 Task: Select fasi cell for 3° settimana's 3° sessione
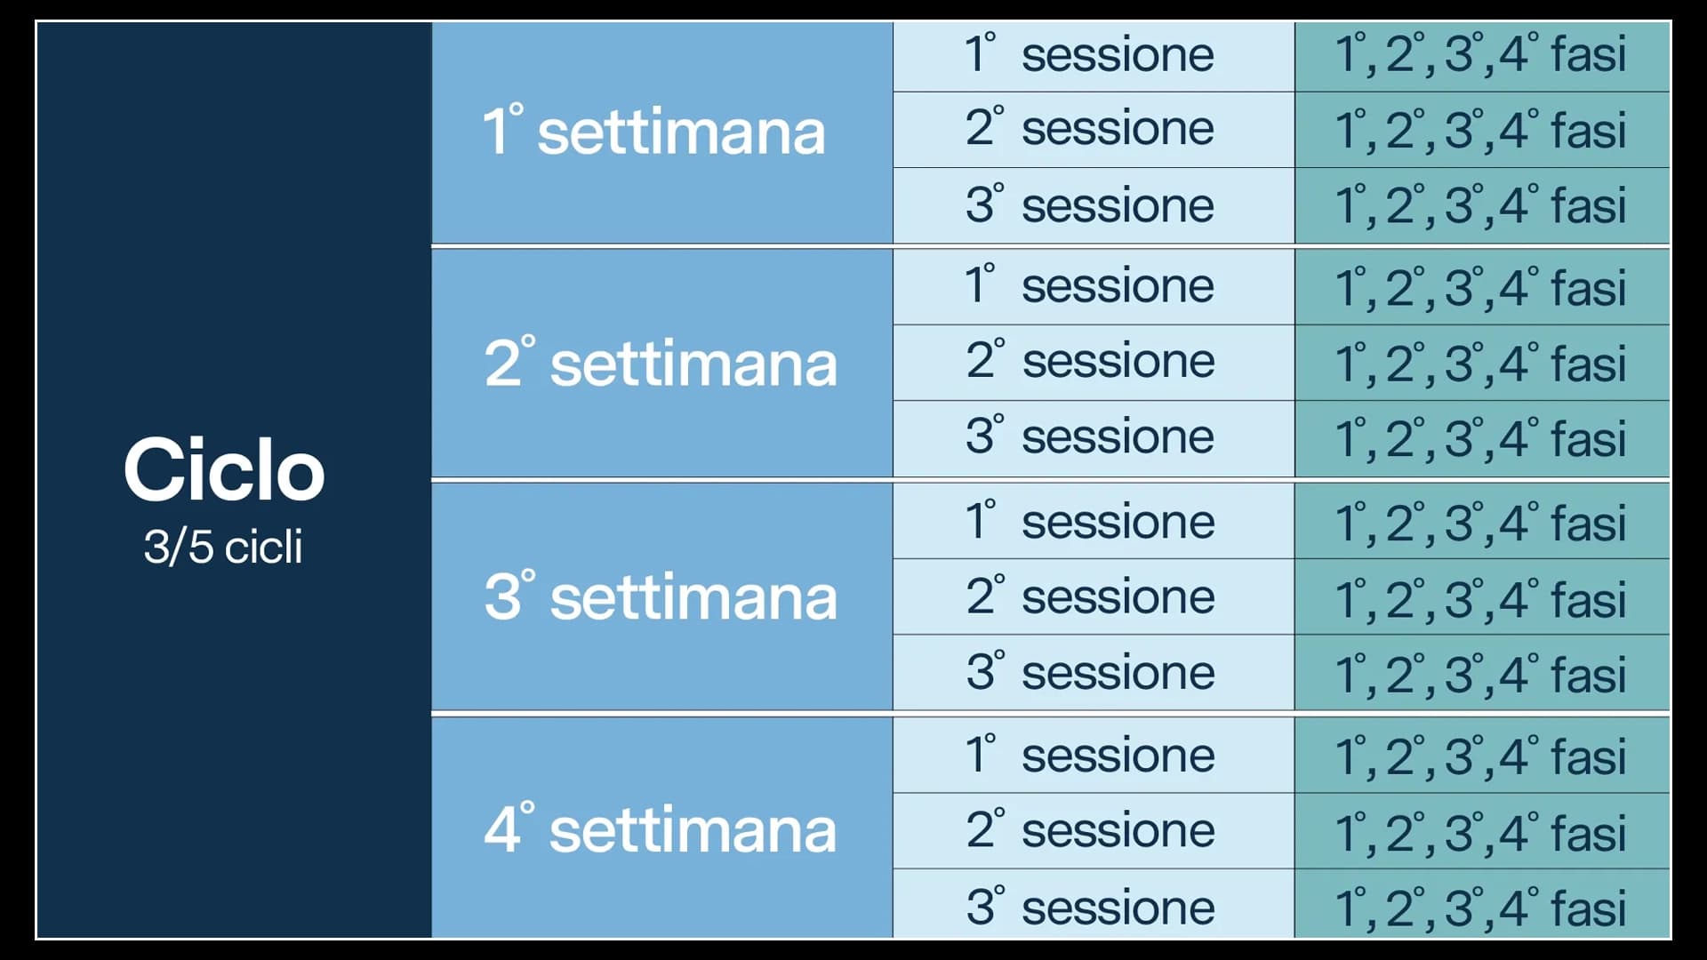pyautogui.click(x=1481, y=673)
